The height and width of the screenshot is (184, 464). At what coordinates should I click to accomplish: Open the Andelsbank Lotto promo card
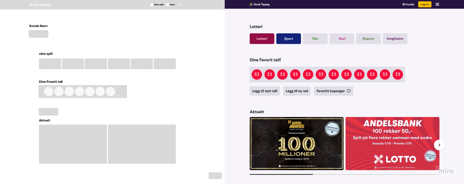[392, 144]
